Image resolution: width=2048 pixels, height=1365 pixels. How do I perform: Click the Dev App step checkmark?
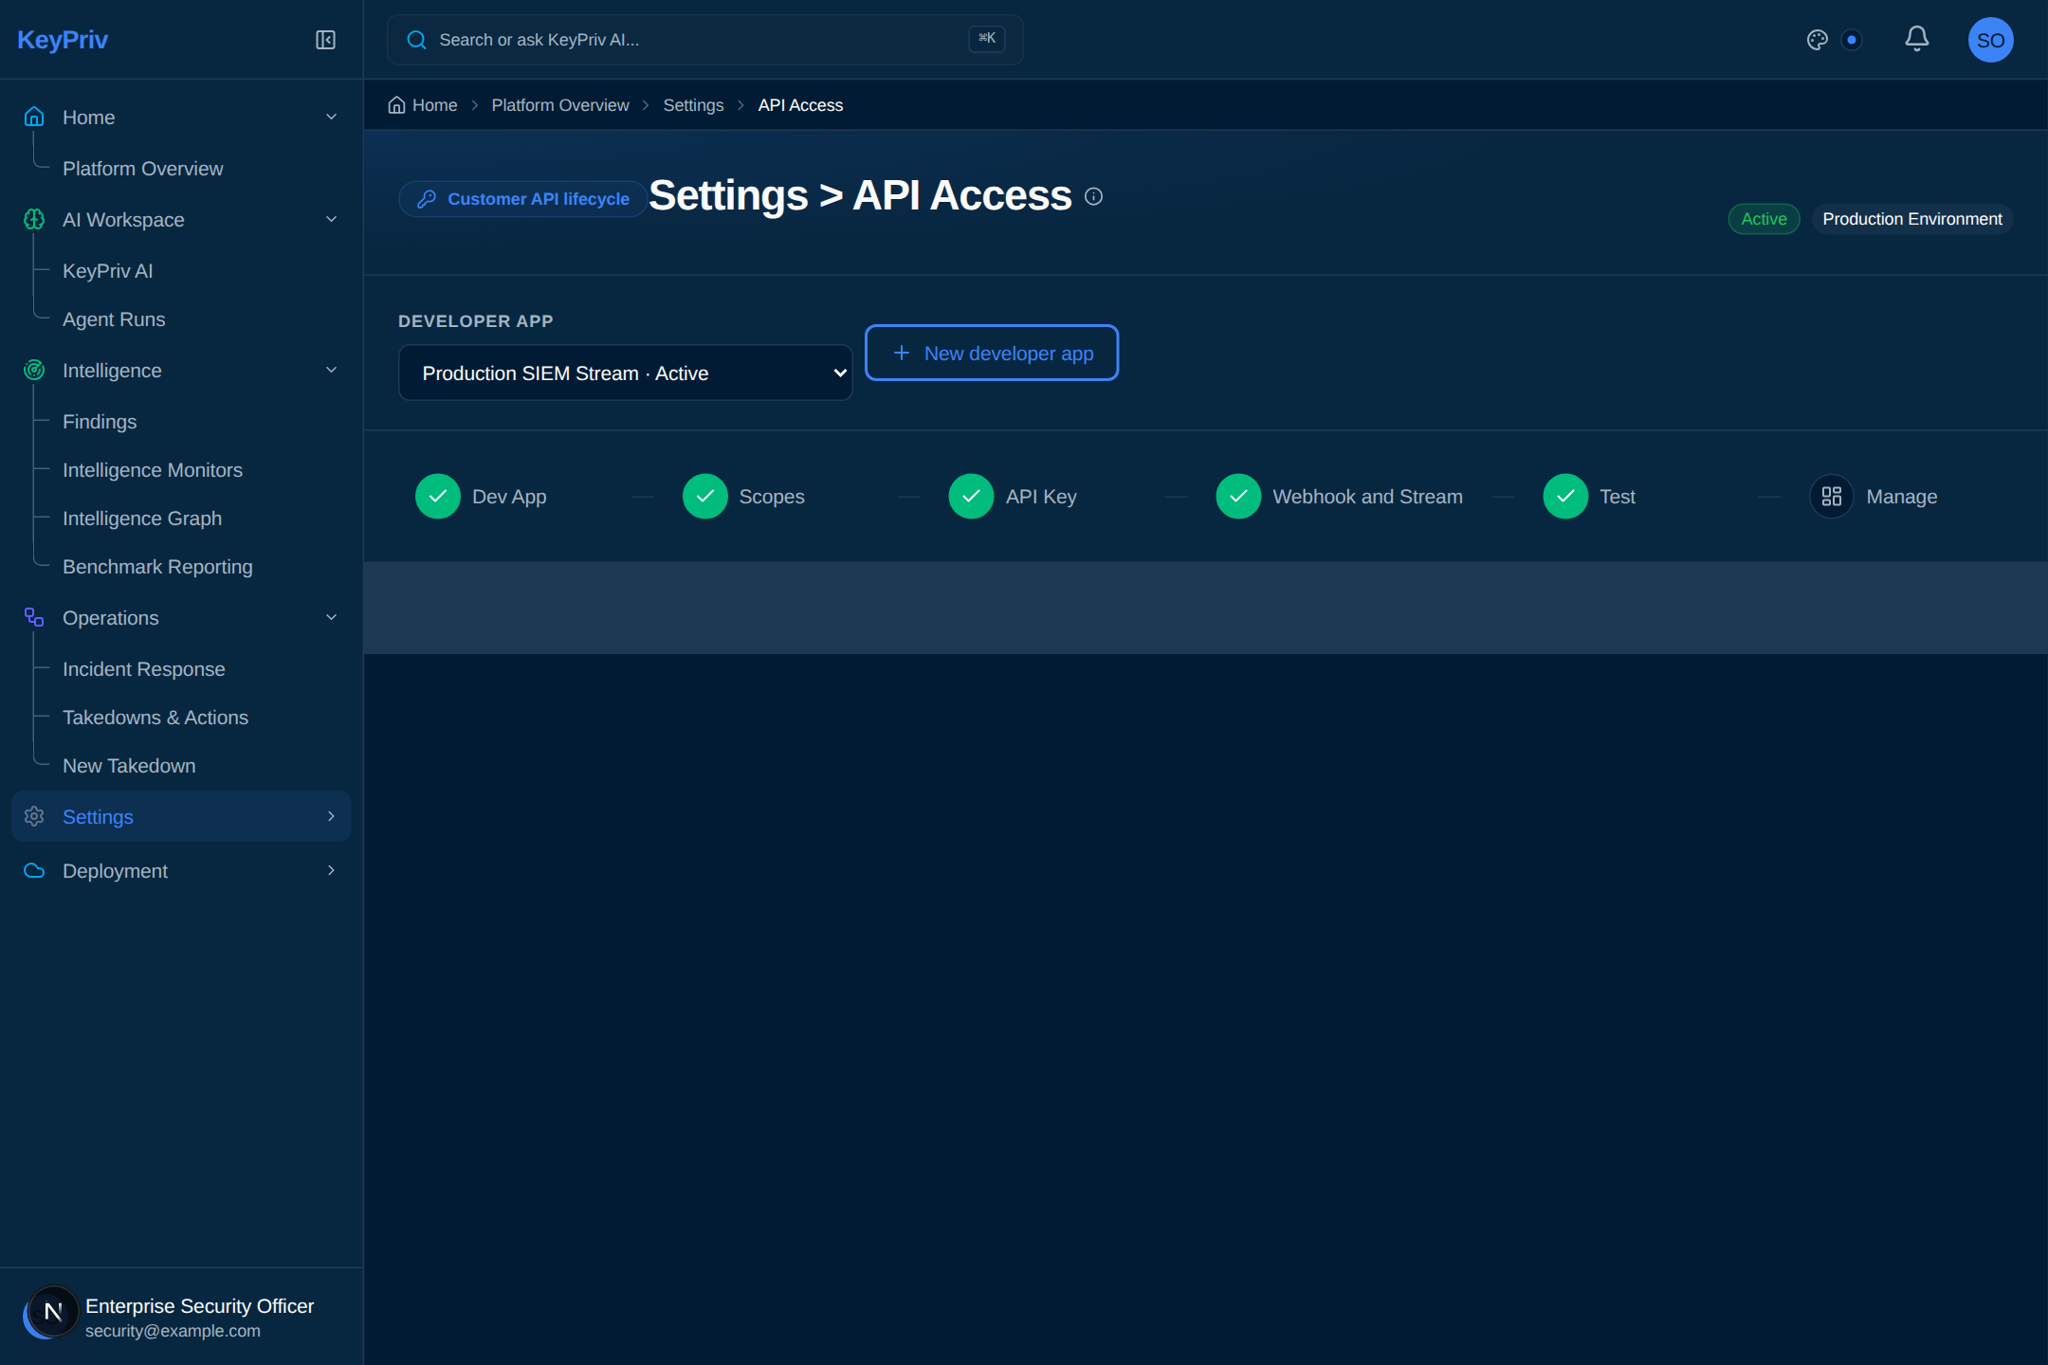coord(438,496)
